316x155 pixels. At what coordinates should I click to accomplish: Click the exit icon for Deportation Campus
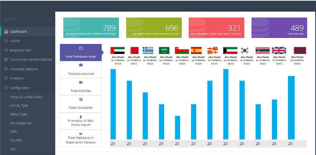tap(81, 134)
